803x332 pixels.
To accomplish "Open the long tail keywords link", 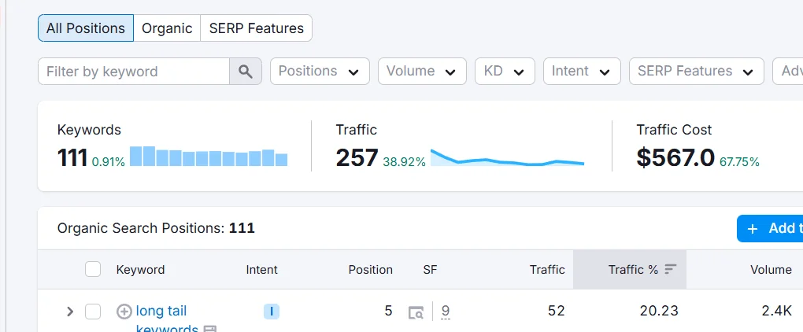I will coord(166,319).
